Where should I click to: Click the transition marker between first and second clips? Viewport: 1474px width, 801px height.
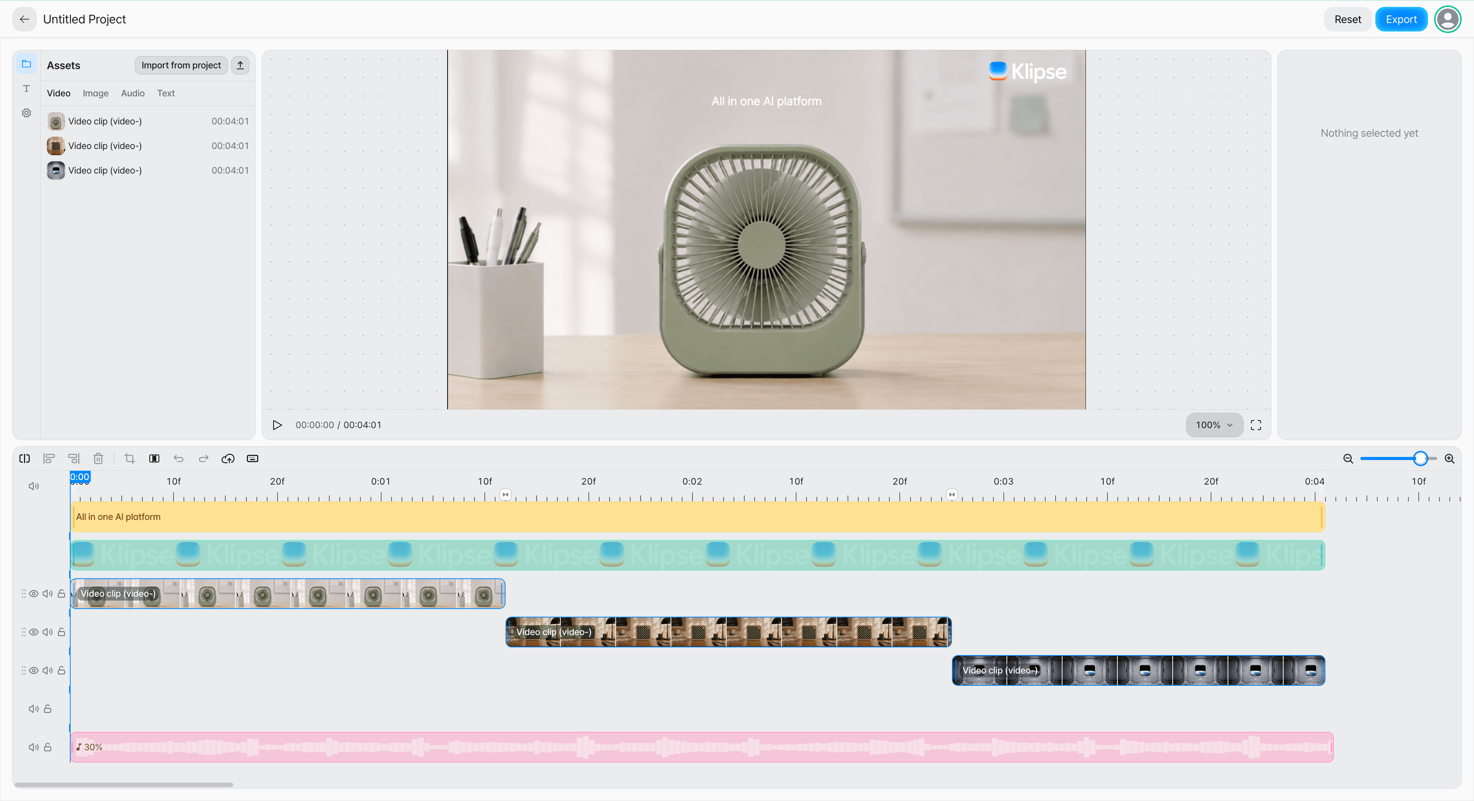click(505, 494)
